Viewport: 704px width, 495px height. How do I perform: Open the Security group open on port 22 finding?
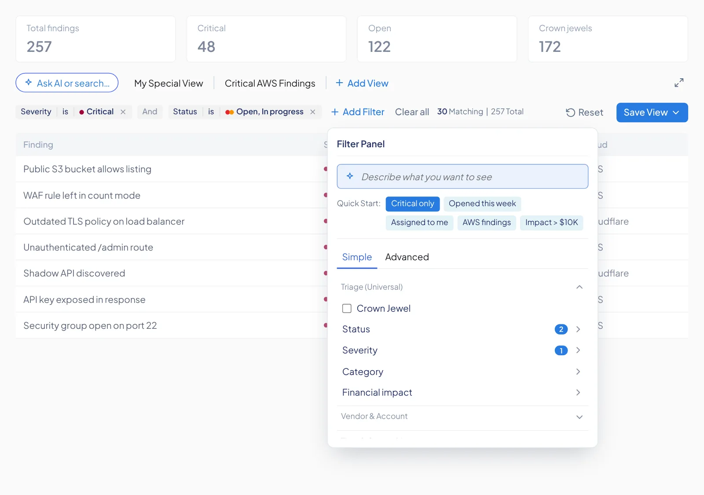(90, 326)
